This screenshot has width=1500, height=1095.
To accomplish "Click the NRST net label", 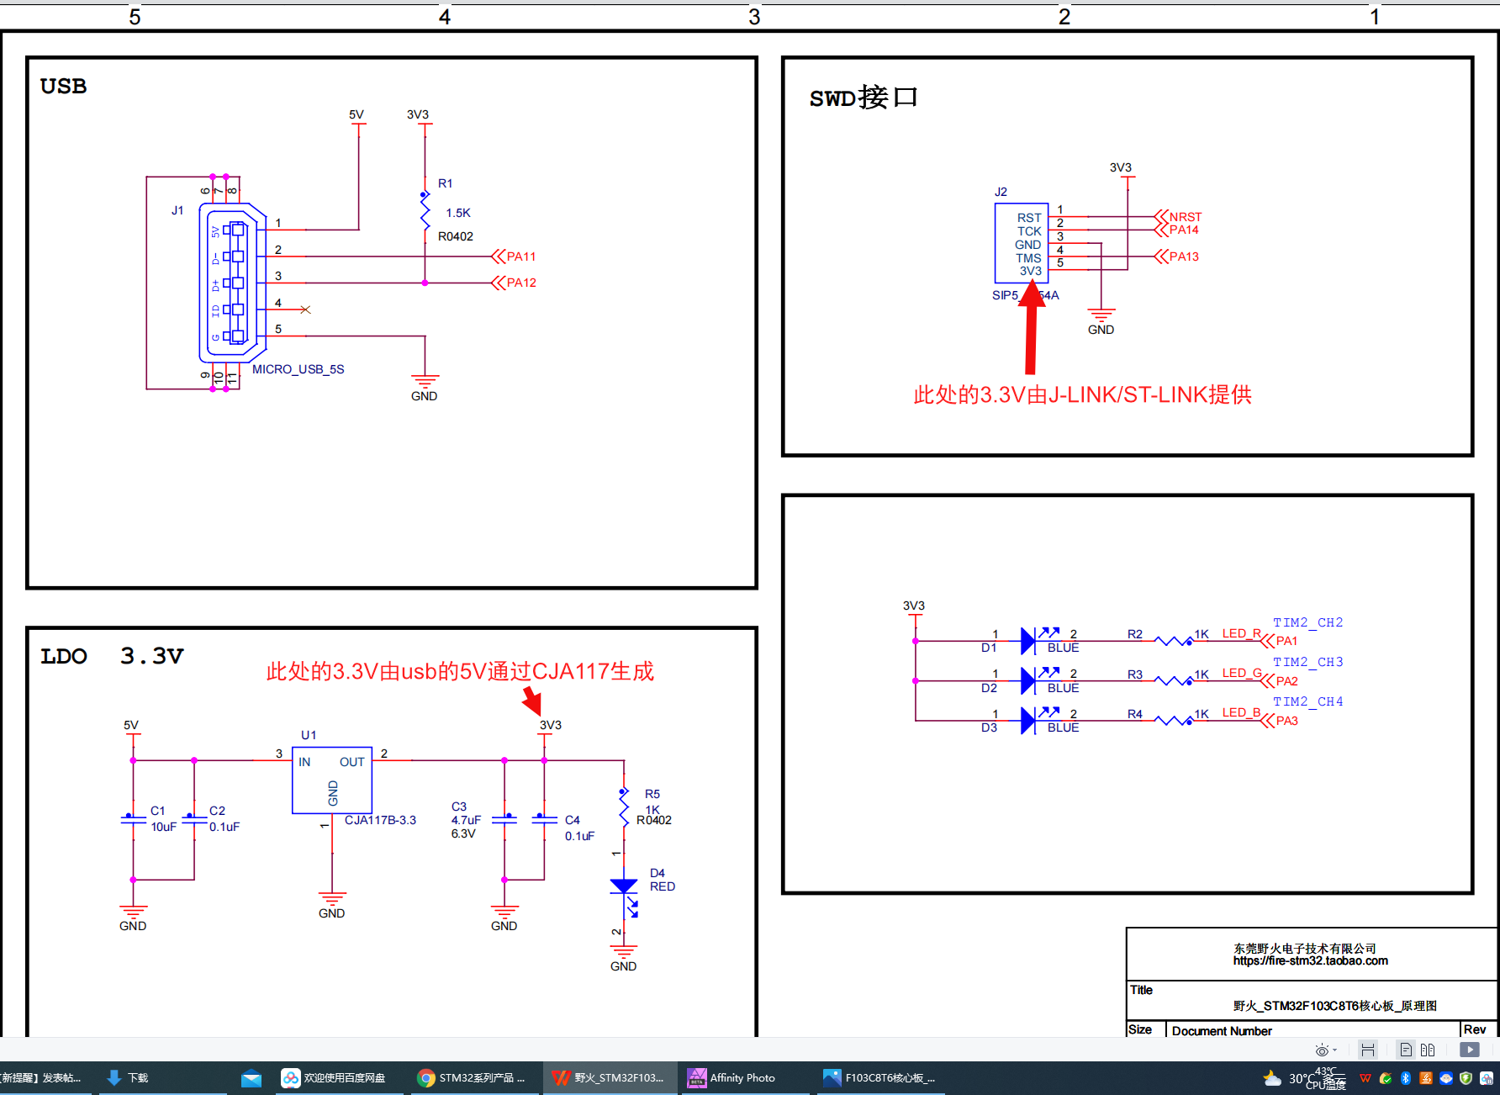I will [1185, 217].
